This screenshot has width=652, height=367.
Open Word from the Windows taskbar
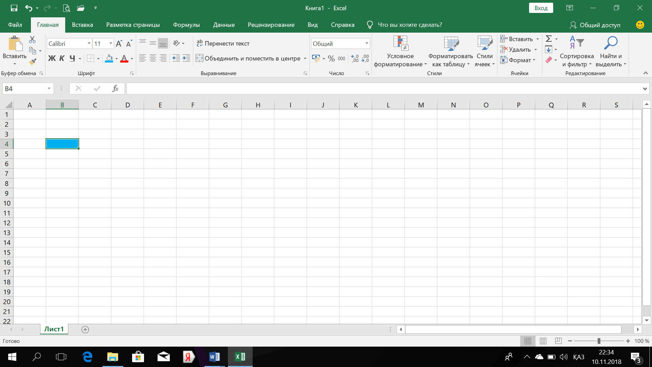pyautogui.click(x=214, y=357)
